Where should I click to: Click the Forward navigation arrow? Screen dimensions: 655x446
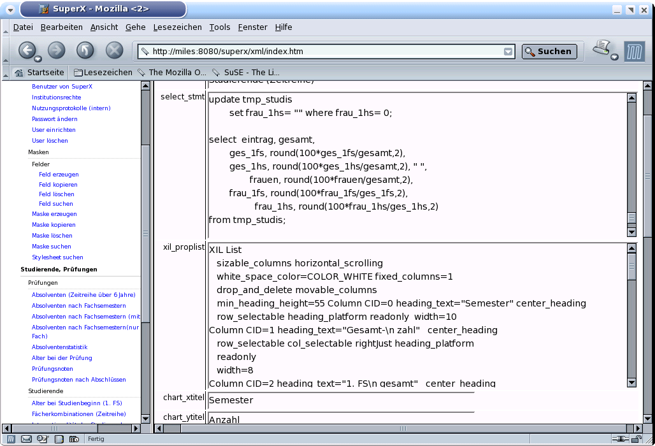tap(57, 50)
